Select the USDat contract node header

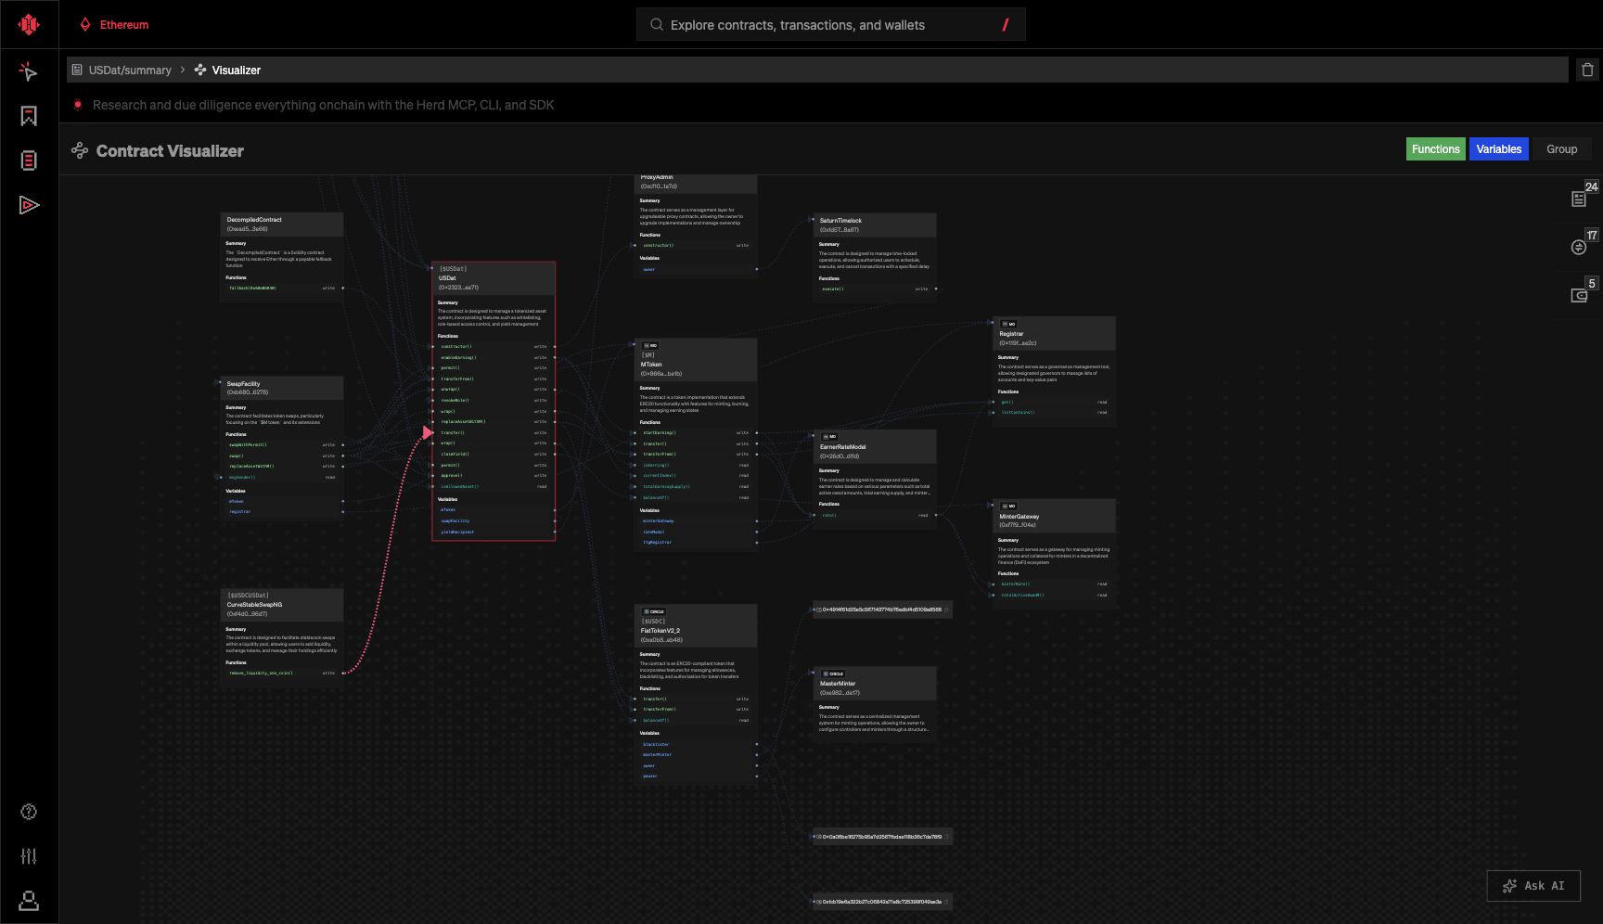494,277
